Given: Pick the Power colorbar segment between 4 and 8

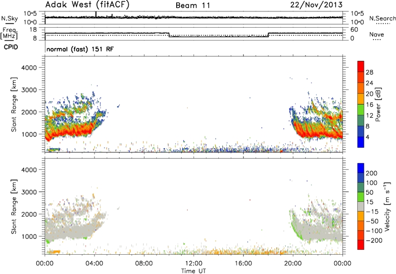Looking at the screenshot, I should 361,131.
